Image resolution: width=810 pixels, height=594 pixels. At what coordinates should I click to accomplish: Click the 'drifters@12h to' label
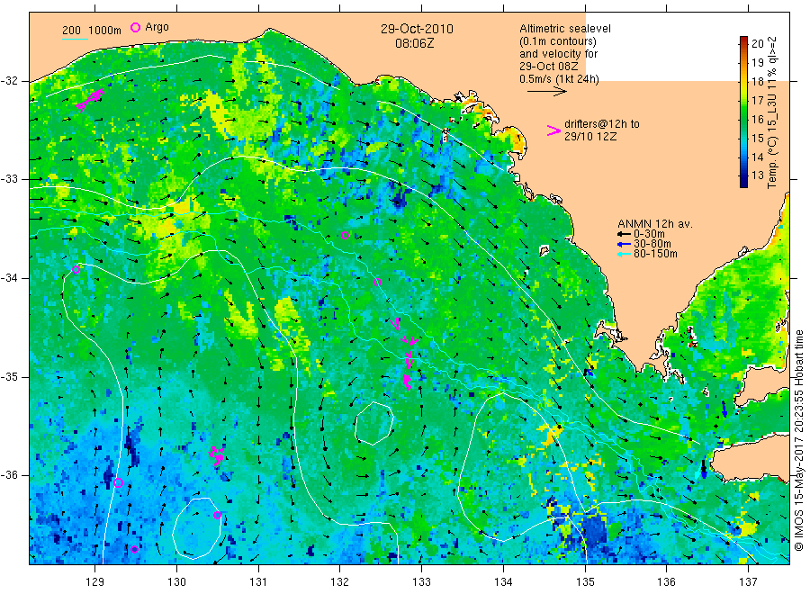602,124
